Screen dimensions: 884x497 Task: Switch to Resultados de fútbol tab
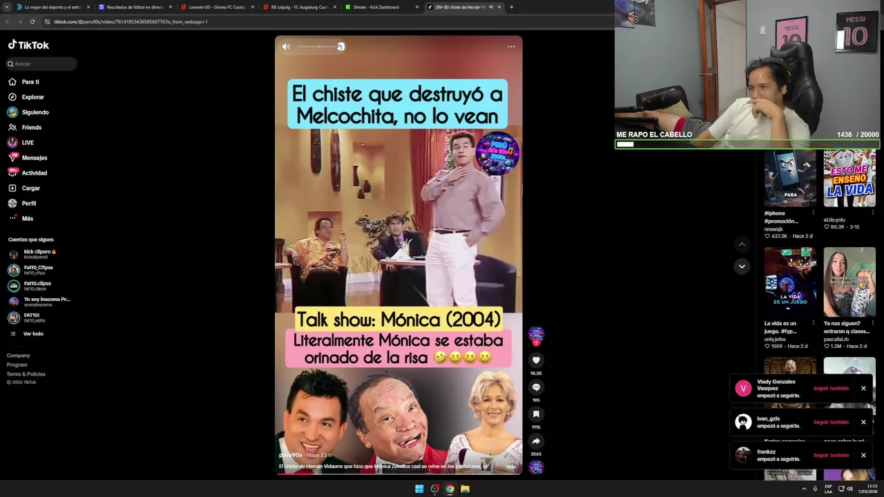click(134, 7)
